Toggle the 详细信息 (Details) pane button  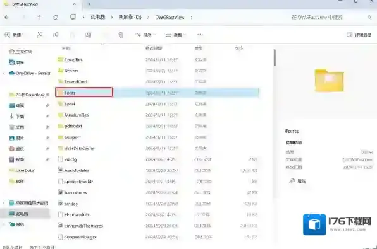[359, 35]
